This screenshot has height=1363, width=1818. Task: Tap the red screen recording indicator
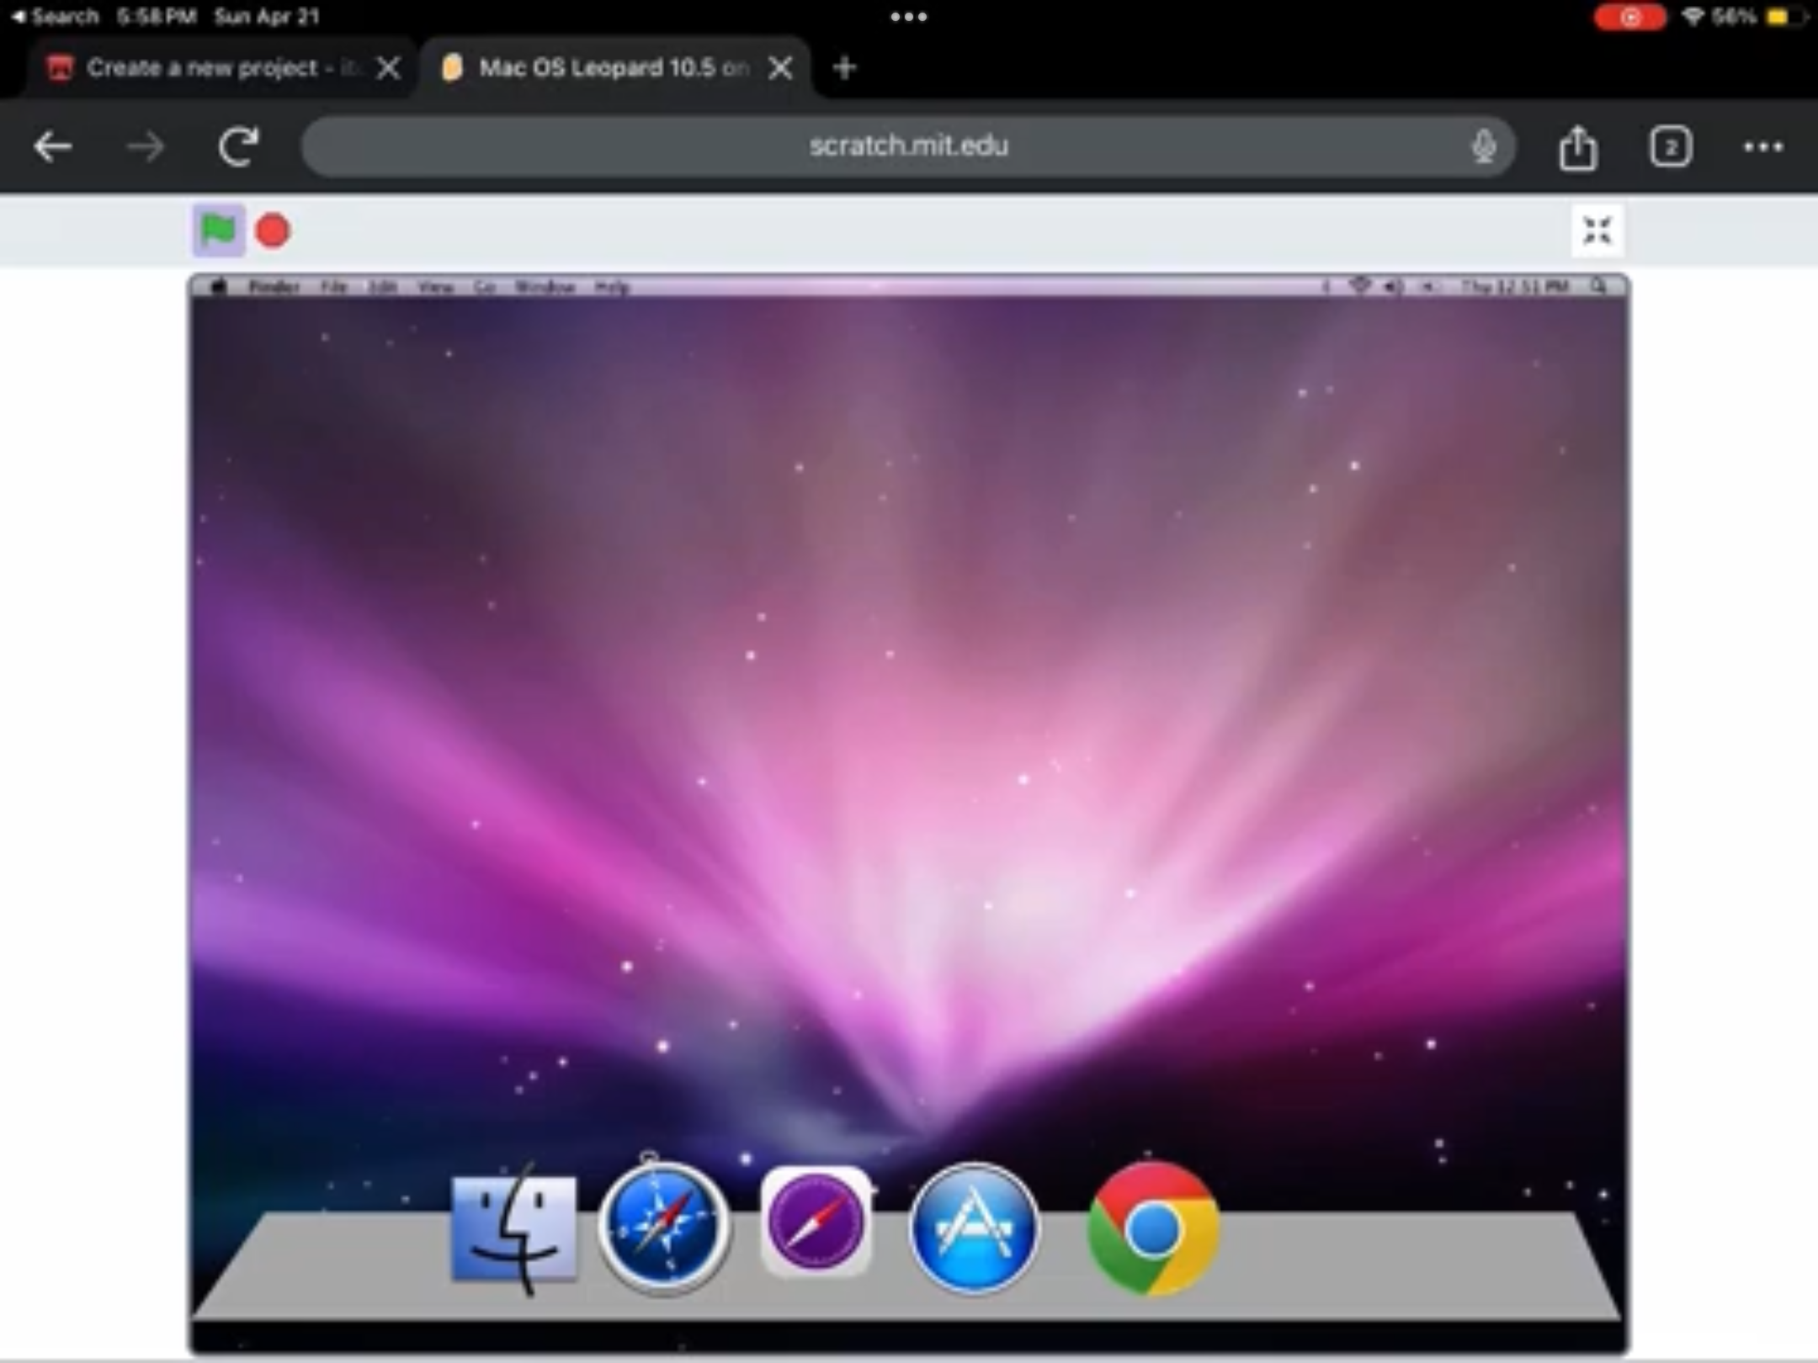pyautogui.click(x=1630, y=17)
